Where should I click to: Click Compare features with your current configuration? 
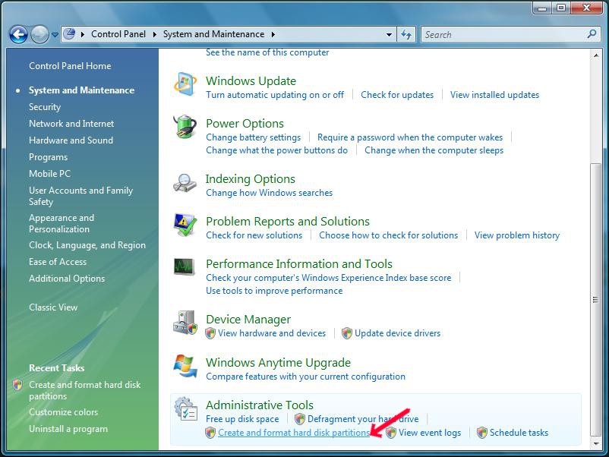[x=306, y=377]
